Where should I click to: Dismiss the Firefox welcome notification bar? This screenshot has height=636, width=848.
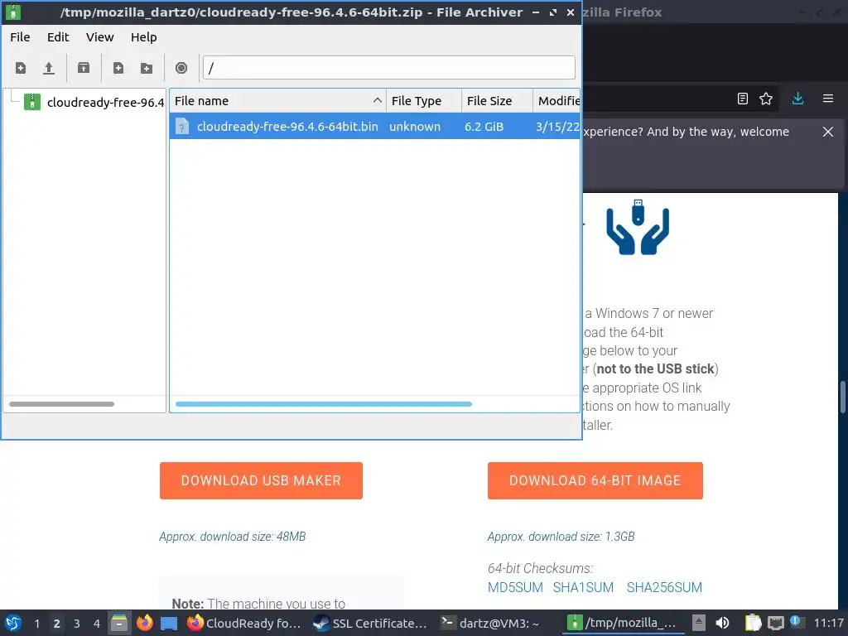pyautogui.click(x=827, y=132)
